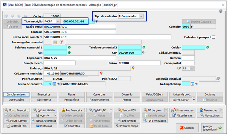Screen dimensions: 227x134
Task: Click WhatsApp icon next to Celular field
Action: pos(208,47)
